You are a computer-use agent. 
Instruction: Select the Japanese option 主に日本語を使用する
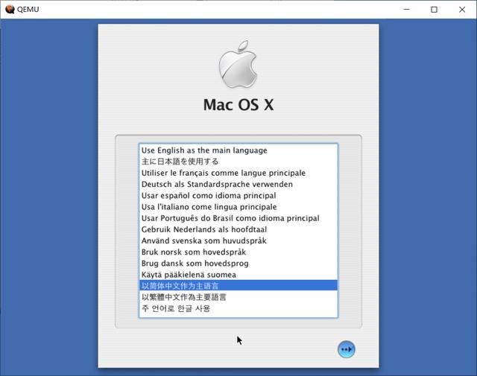(238, 162)
